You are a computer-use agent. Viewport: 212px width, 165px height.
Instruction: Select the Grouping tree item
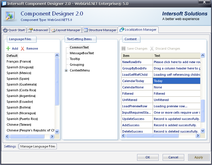pos(77,65)
